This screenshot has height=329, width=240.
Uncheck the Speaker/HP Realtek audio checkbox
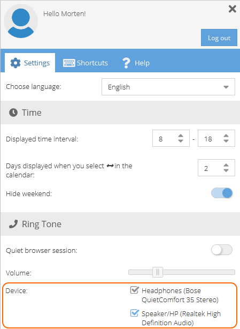point(134,313)
